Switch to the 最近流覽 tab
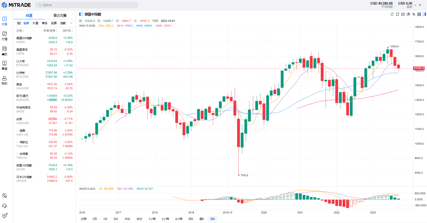 click(x=60, y=16)
